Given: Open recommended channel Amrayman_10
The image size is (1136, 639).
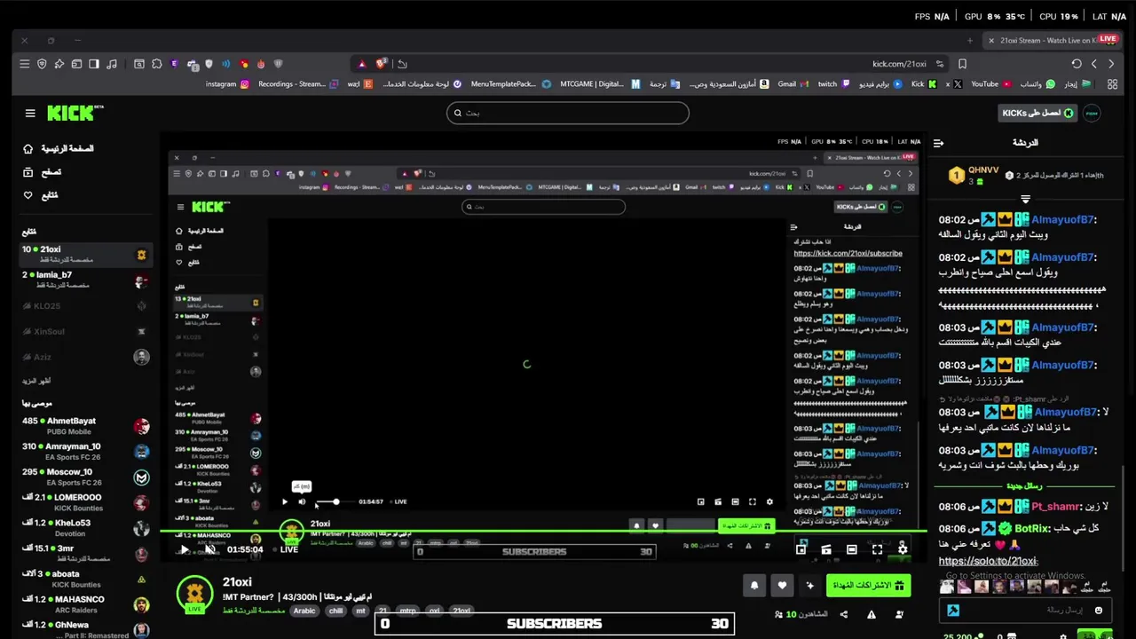Looking at the screenshot, I should tap(84, 451).
